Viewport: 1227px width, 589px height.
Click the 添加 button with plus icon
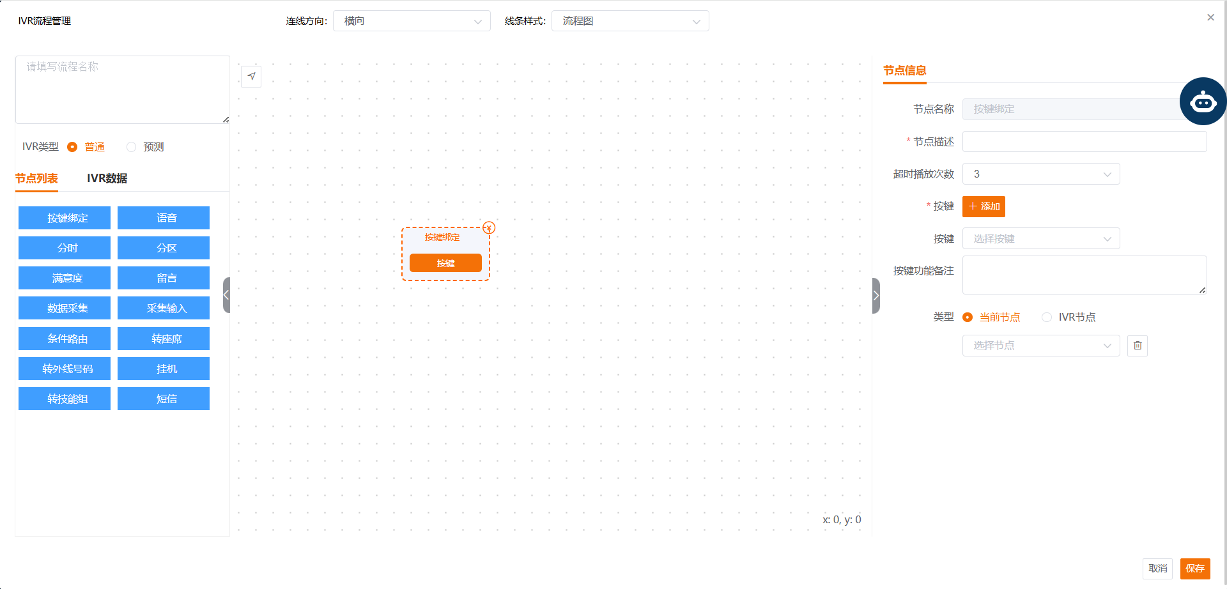click(984, 206)
